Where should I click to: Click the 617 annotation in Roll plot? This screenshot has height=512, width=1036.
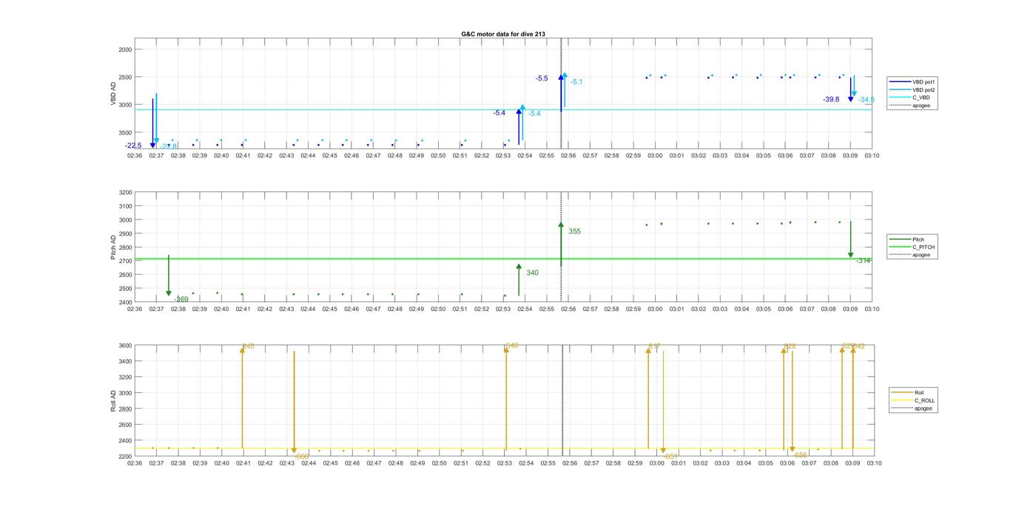tap(654, 346)
